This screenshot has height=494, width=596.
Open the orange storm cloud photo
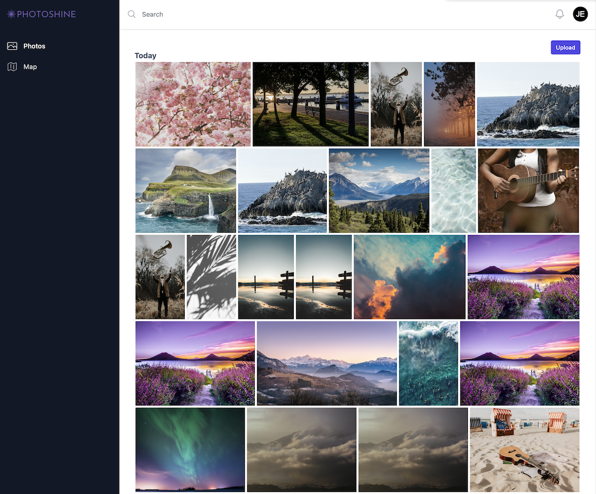(410, 277)
